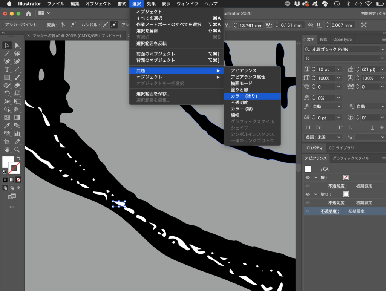Select the Zoom magnifier tool
This screenshot has width=386, height=291.
(17, 150)
